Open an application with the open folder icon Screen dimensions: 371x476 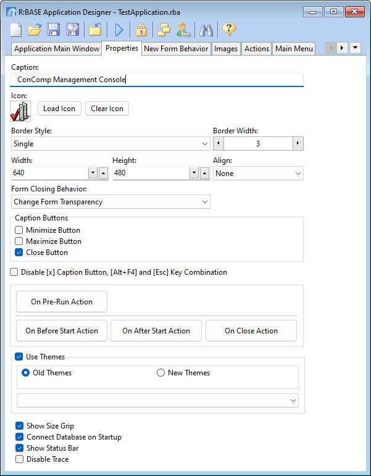click(35, 30)
